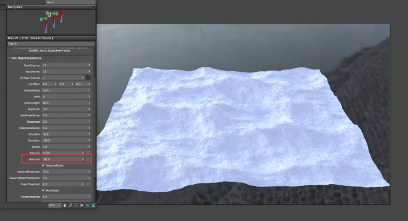Screen dimensions: 408x221
Task: Uncheck the FoamRamp checkbox
Action: click(x=43, y=190)
